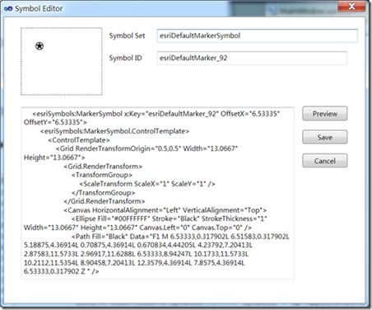
Task: Cancel the Symbol Editor dialog
Action: (325, 161)
